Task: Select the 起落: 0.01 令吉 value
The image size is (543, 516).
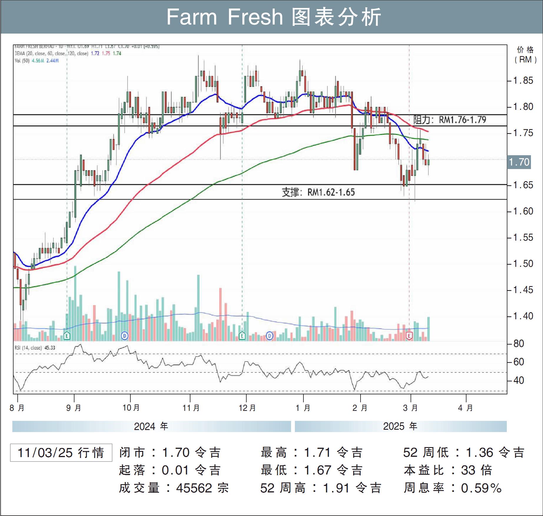Action: (170, 470)
